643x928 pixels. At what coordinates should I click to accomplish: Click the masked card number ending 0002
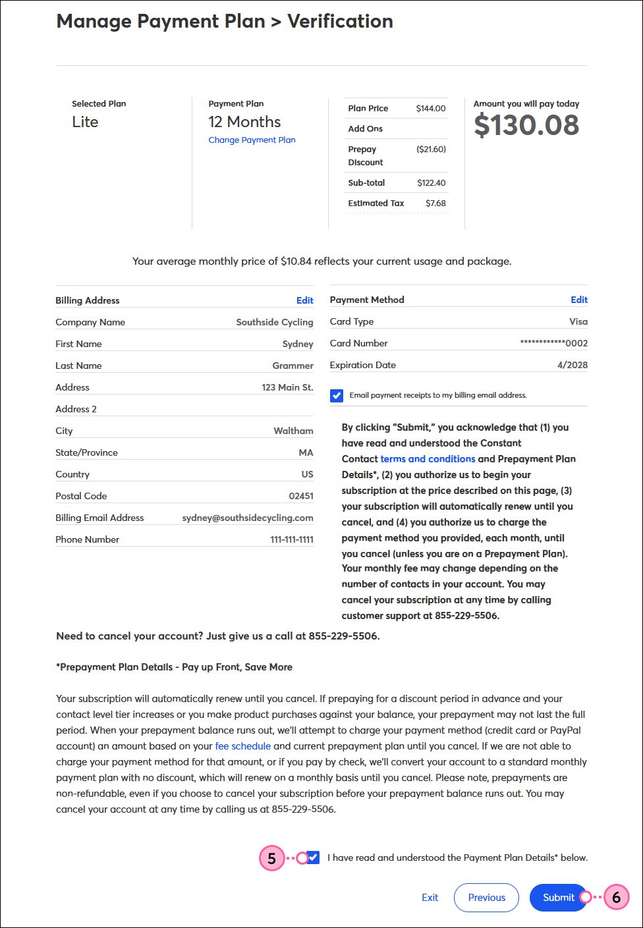[554, 343]
